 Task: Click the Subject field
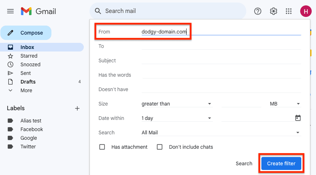coord(221,60)
